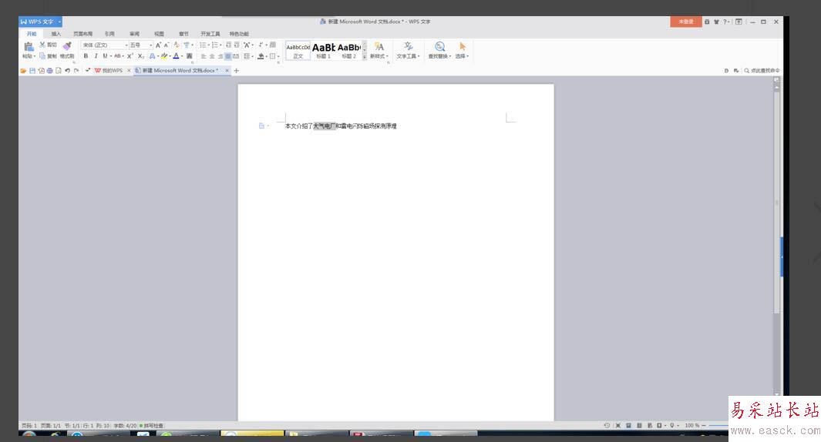821x442 pixels.
Task: Click the character shading icon
Action: coord(189,56)
